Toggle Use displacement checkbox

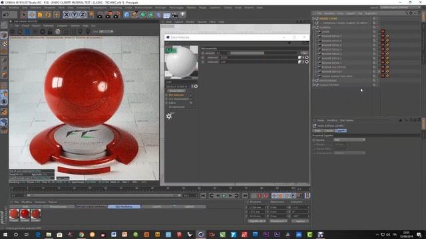190,99
